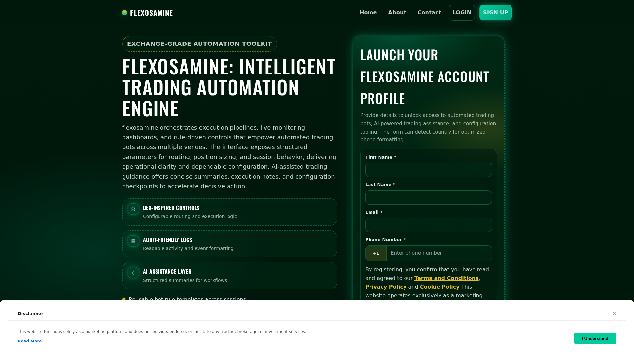This screenshot has height=356, width=634.
Task: Open the Home nav item
Action: pos(368,13)
